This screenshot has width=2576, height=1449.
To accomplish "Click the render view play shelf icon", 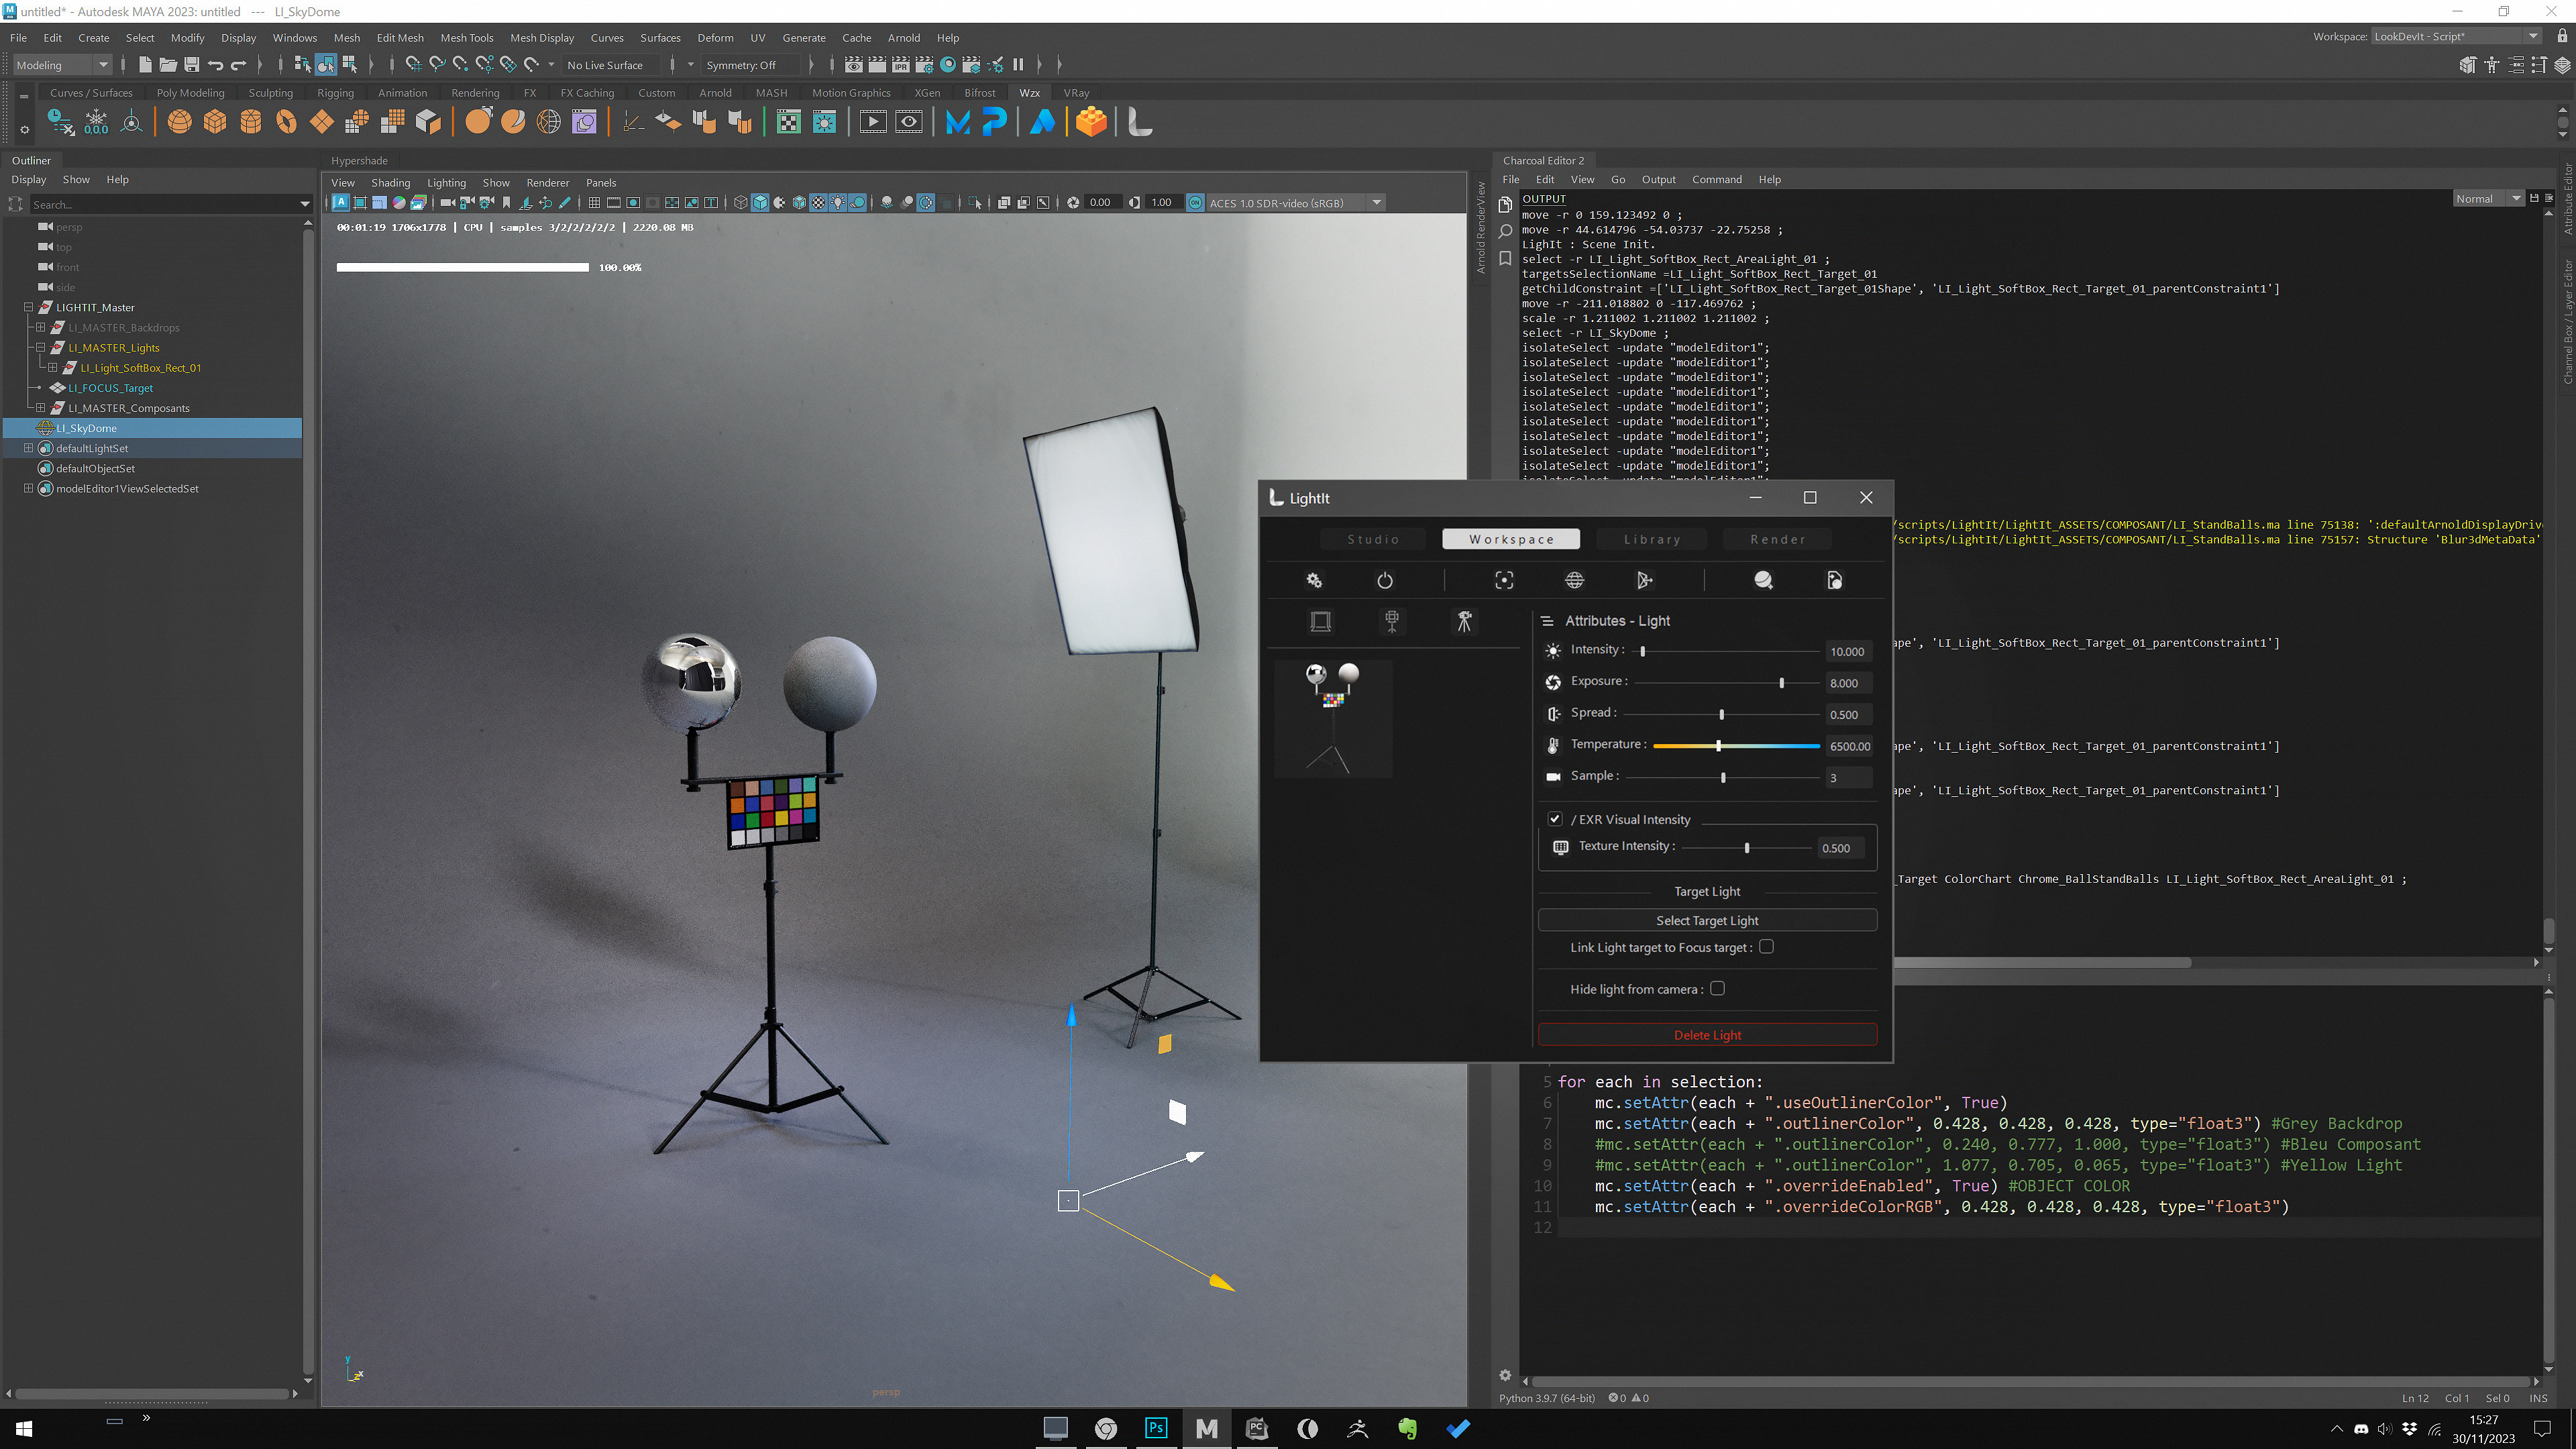I will (x=873, y=122).
